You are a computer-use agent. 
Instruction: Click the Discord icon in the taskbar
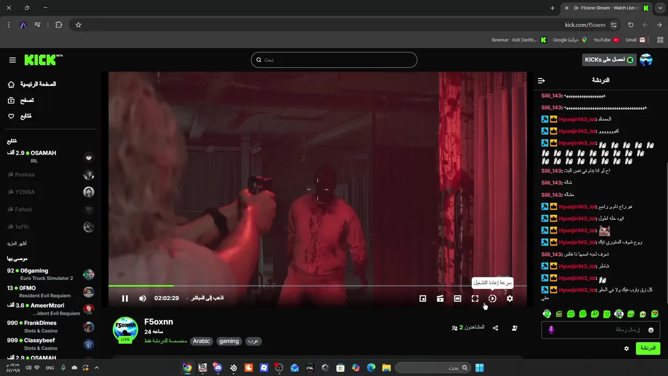point(218,368)
